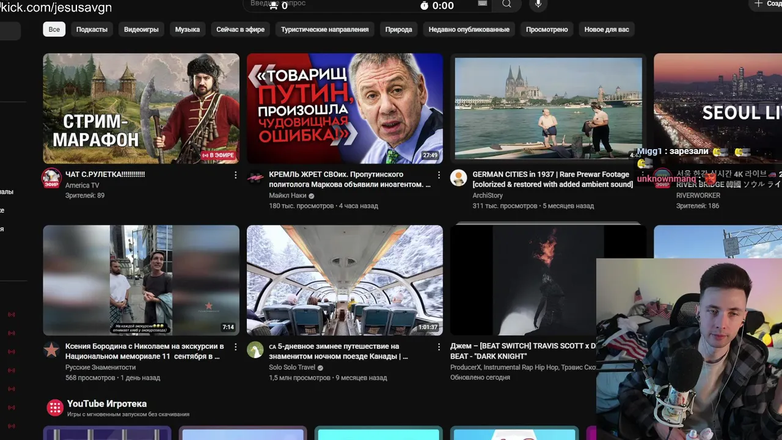Click the search magnifier button
The width and height of the screenshot is (782, 440).
pos(507,4)
